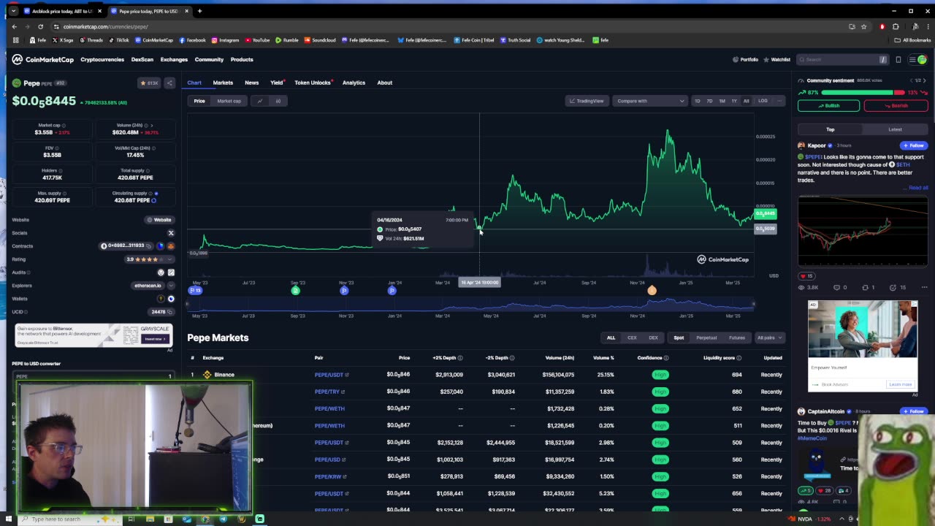Follow Kapoor

tap(914, 145)
